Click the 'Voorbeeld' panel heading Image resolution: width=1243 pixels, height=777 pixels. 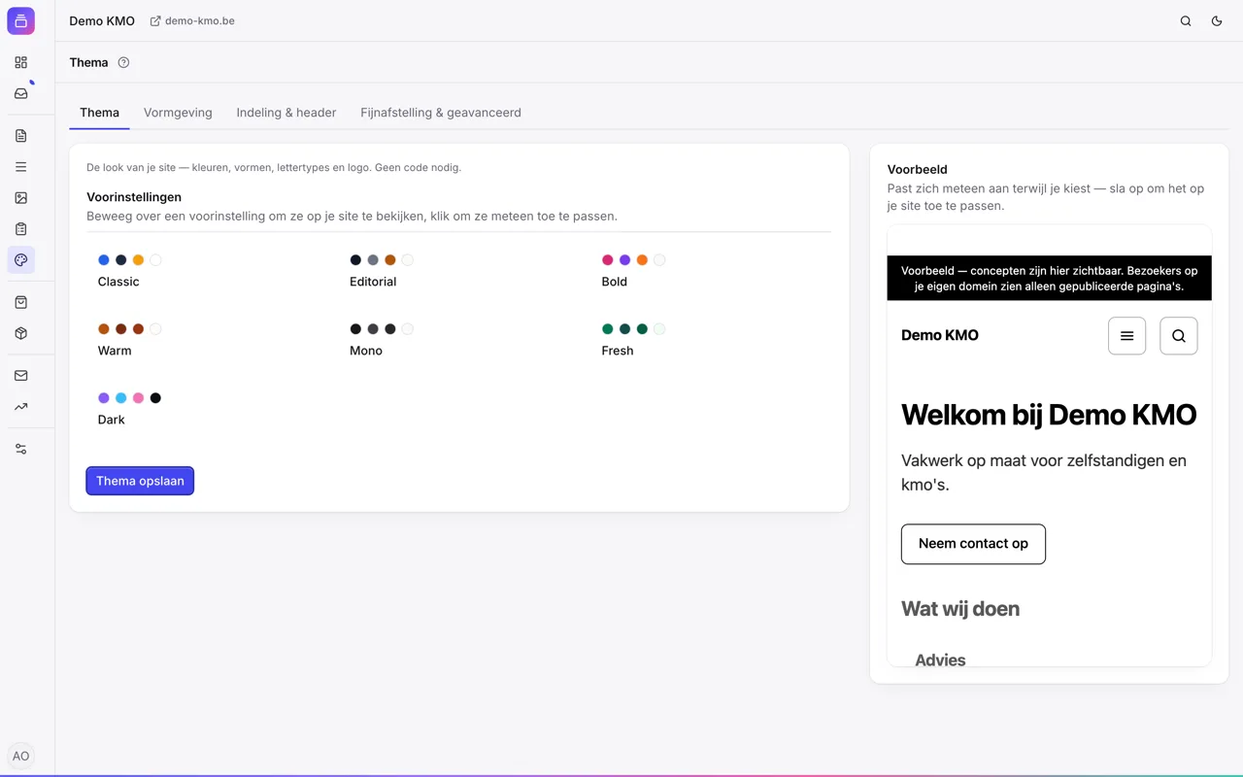coord(918,169)
